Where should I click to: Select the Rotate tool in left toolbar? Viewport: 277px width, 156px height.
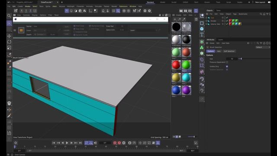pos(9,42)
